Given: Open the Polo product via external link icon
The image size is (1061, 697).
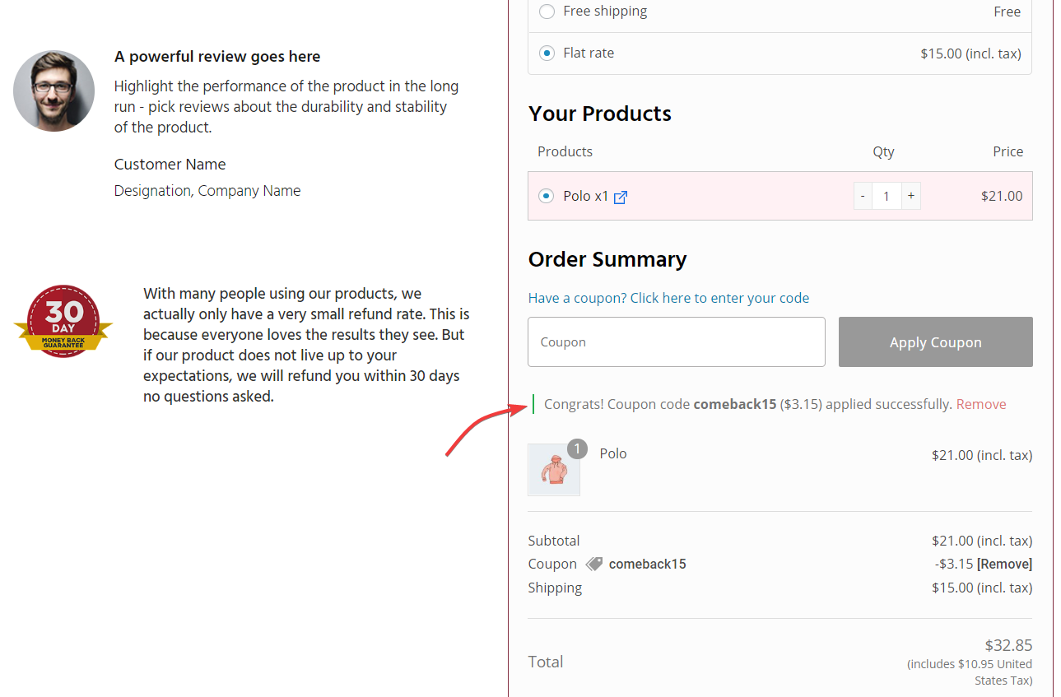Looking at the screenshot, I should [x=620, y=196].
